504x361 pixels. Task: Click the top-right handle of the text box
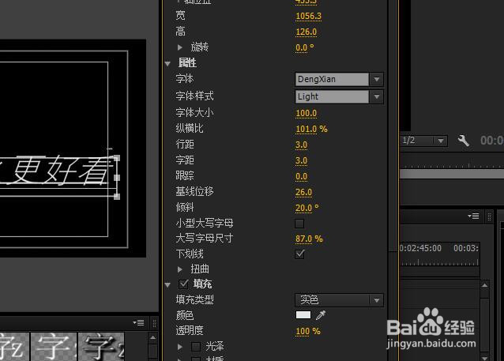pos(117,158)
